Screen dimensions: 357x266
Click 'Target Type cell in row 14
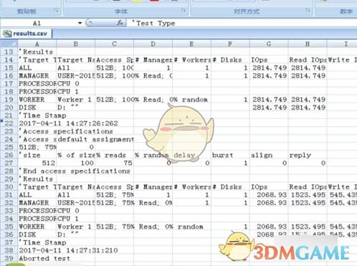37,60
